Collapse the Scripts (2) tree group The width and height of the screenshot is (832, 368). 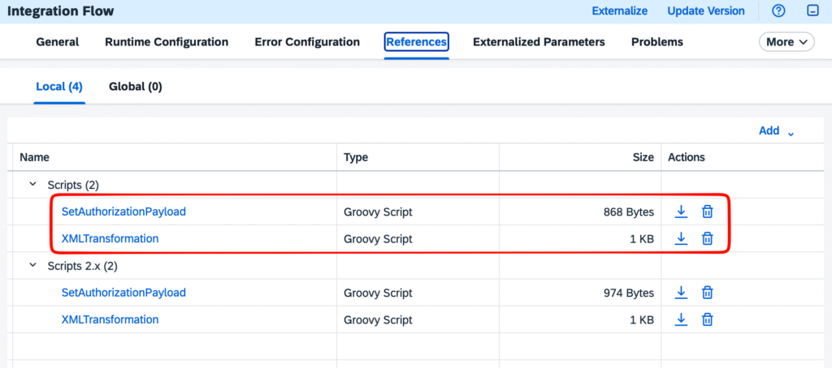point(33,185)
